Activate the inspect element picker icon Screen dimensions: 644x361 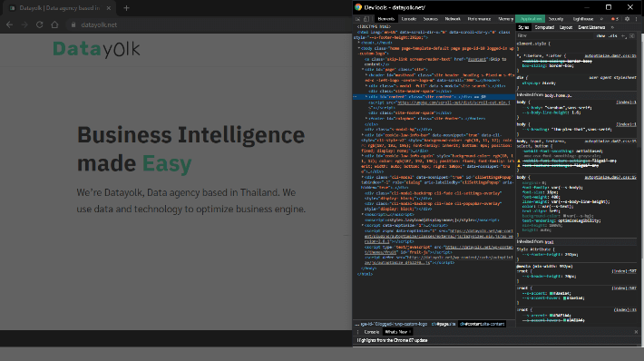pos(357,19)
